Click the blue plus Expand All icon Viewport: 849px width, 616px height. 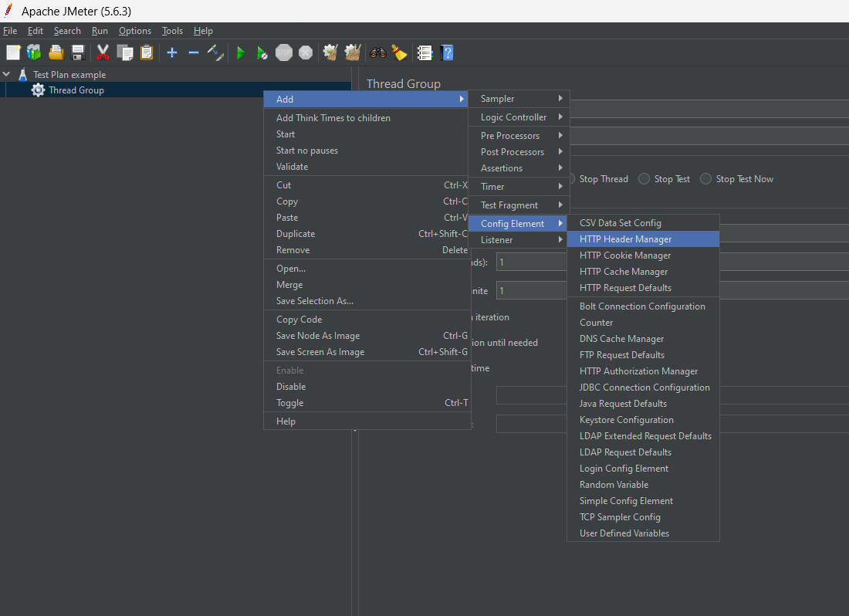172,52
